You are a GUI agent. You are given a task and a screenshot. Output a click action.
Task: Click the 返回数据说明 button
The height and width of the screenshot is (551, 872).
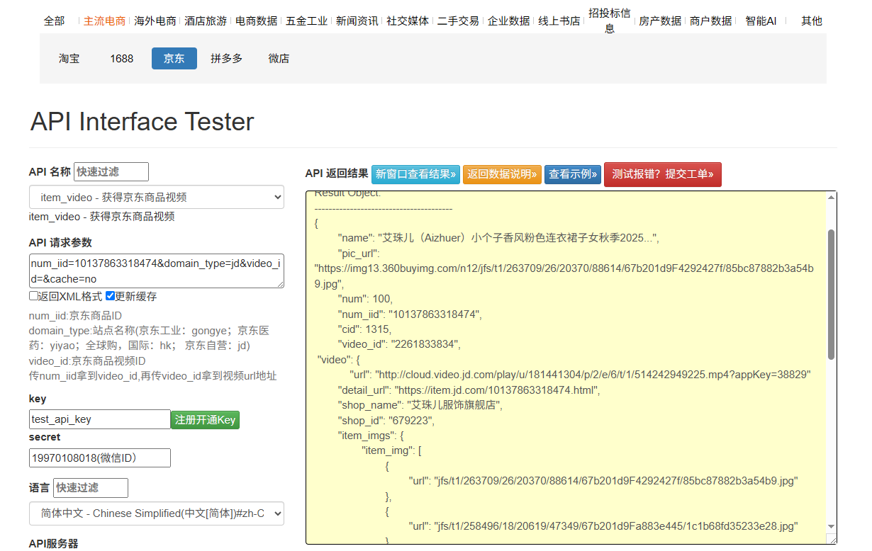click(x=502, y=174)
